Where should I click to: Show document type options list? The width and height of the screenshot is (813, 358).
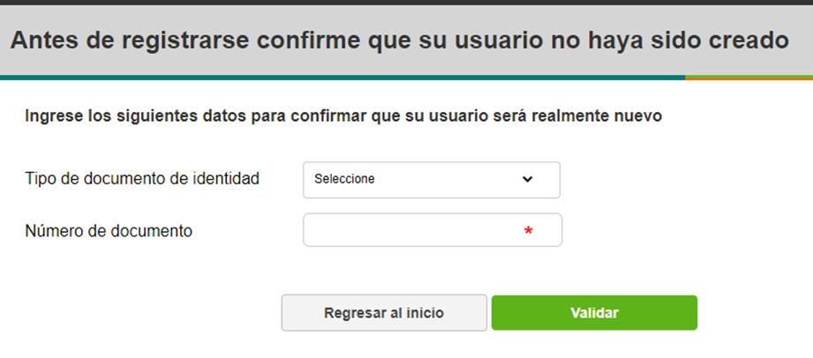pyautogui.click(x=432, y=180)
